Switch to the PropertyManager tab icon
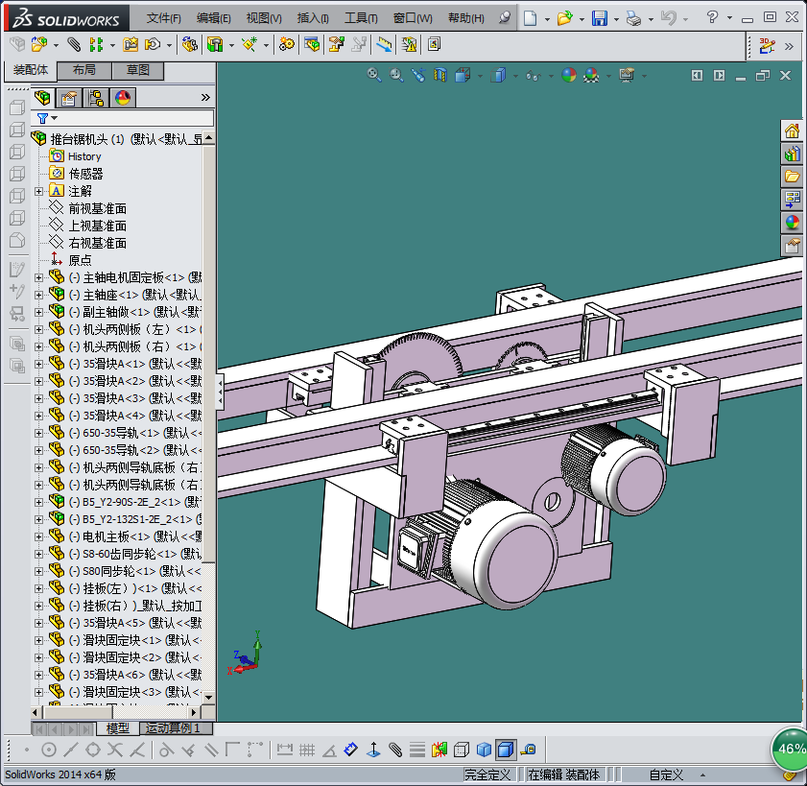Screen dimensions: 807x786 69,98
